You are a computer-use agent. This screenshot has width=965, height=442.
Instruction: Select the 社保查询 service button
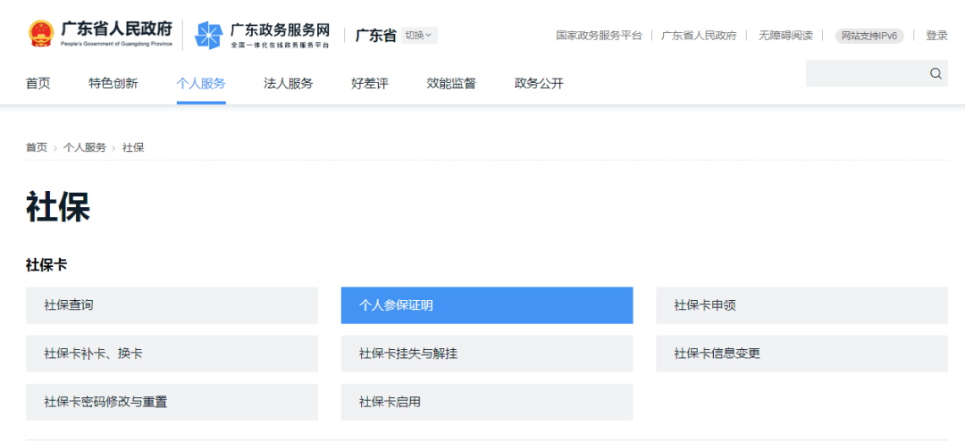coord(172,305)
